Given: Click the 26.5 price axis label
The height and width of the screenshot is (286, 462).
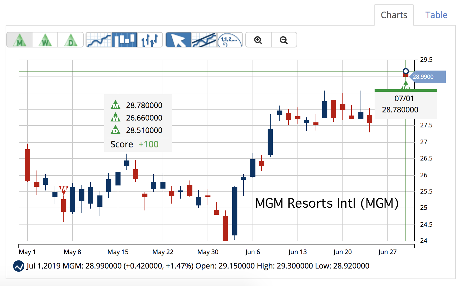Looking at the screenshot, I should 426,158.
